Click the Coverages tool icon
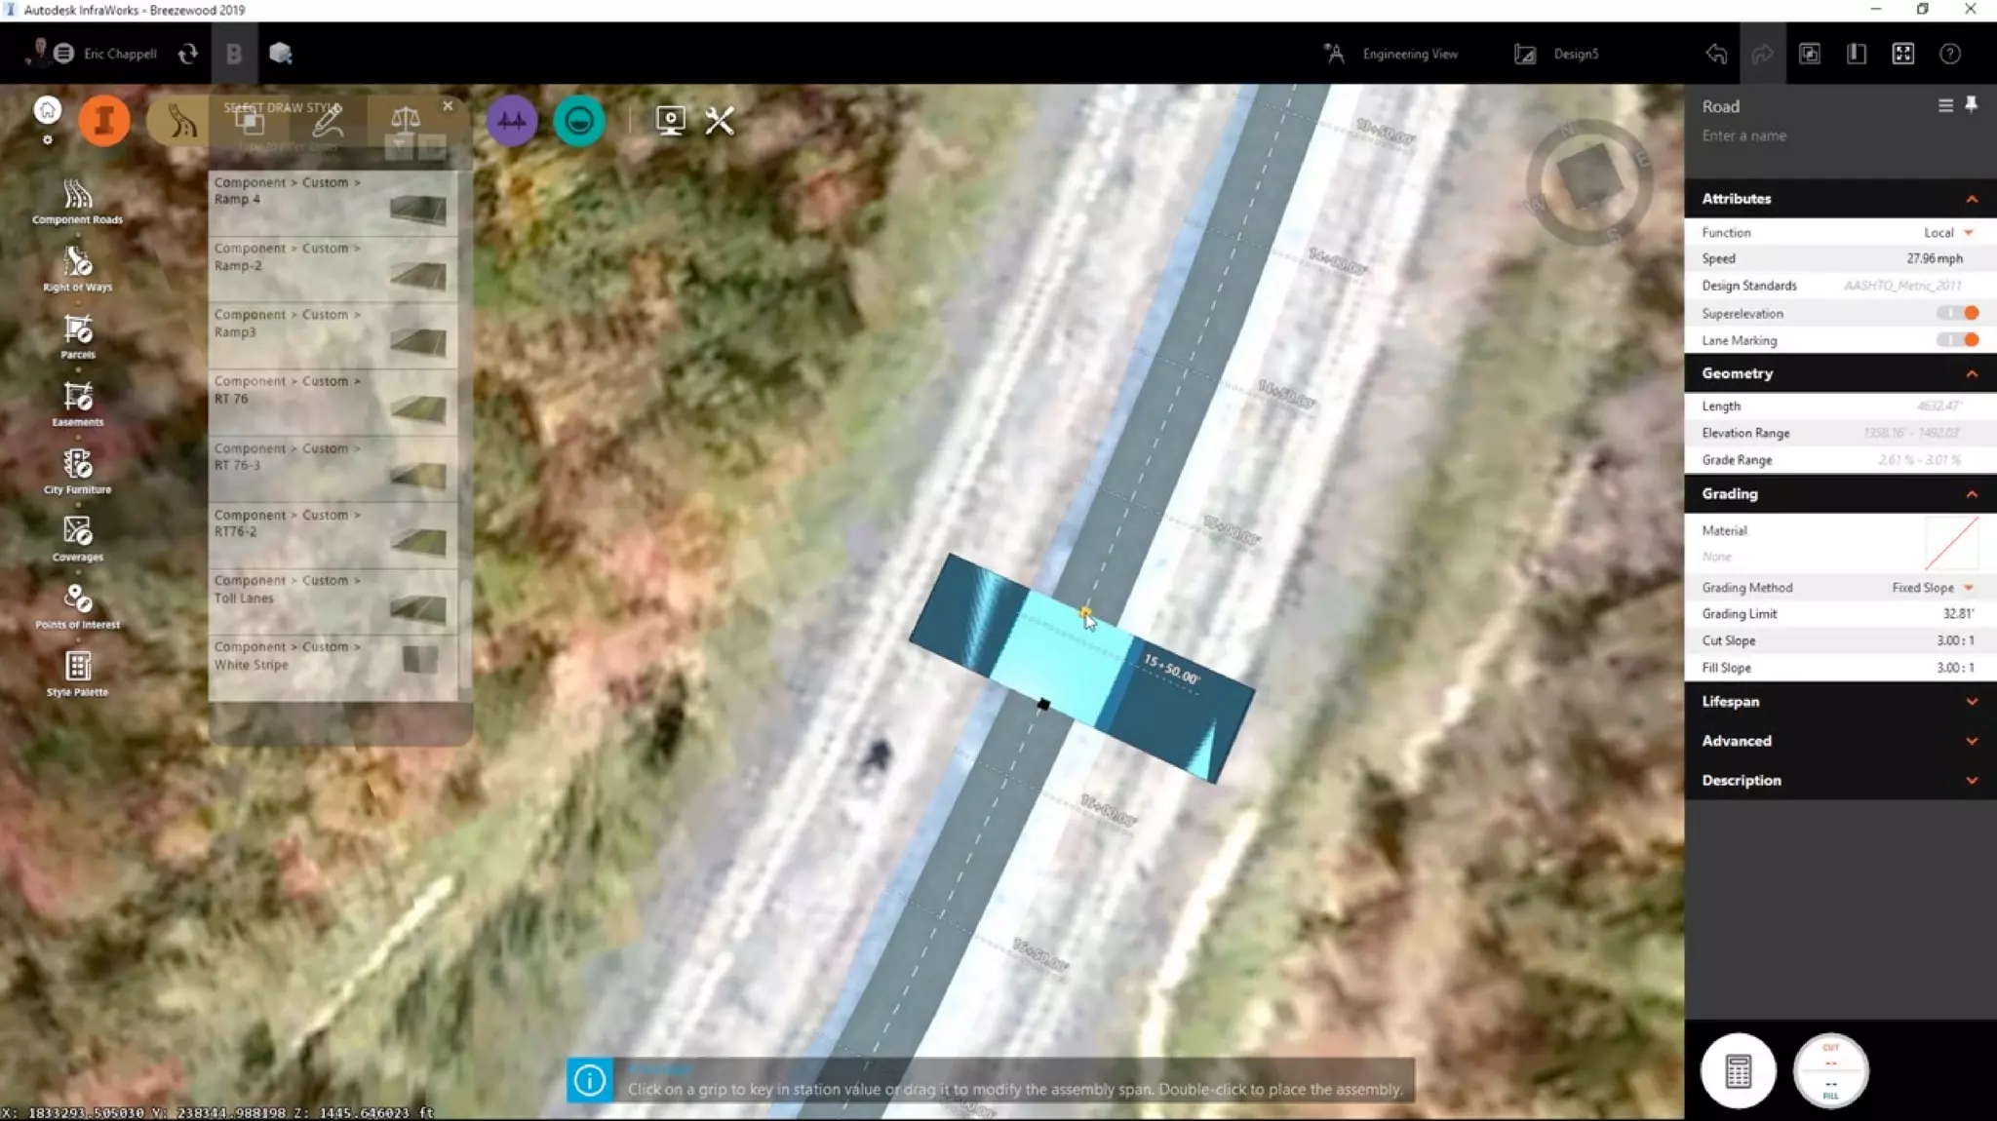 (x=77, y=535)
